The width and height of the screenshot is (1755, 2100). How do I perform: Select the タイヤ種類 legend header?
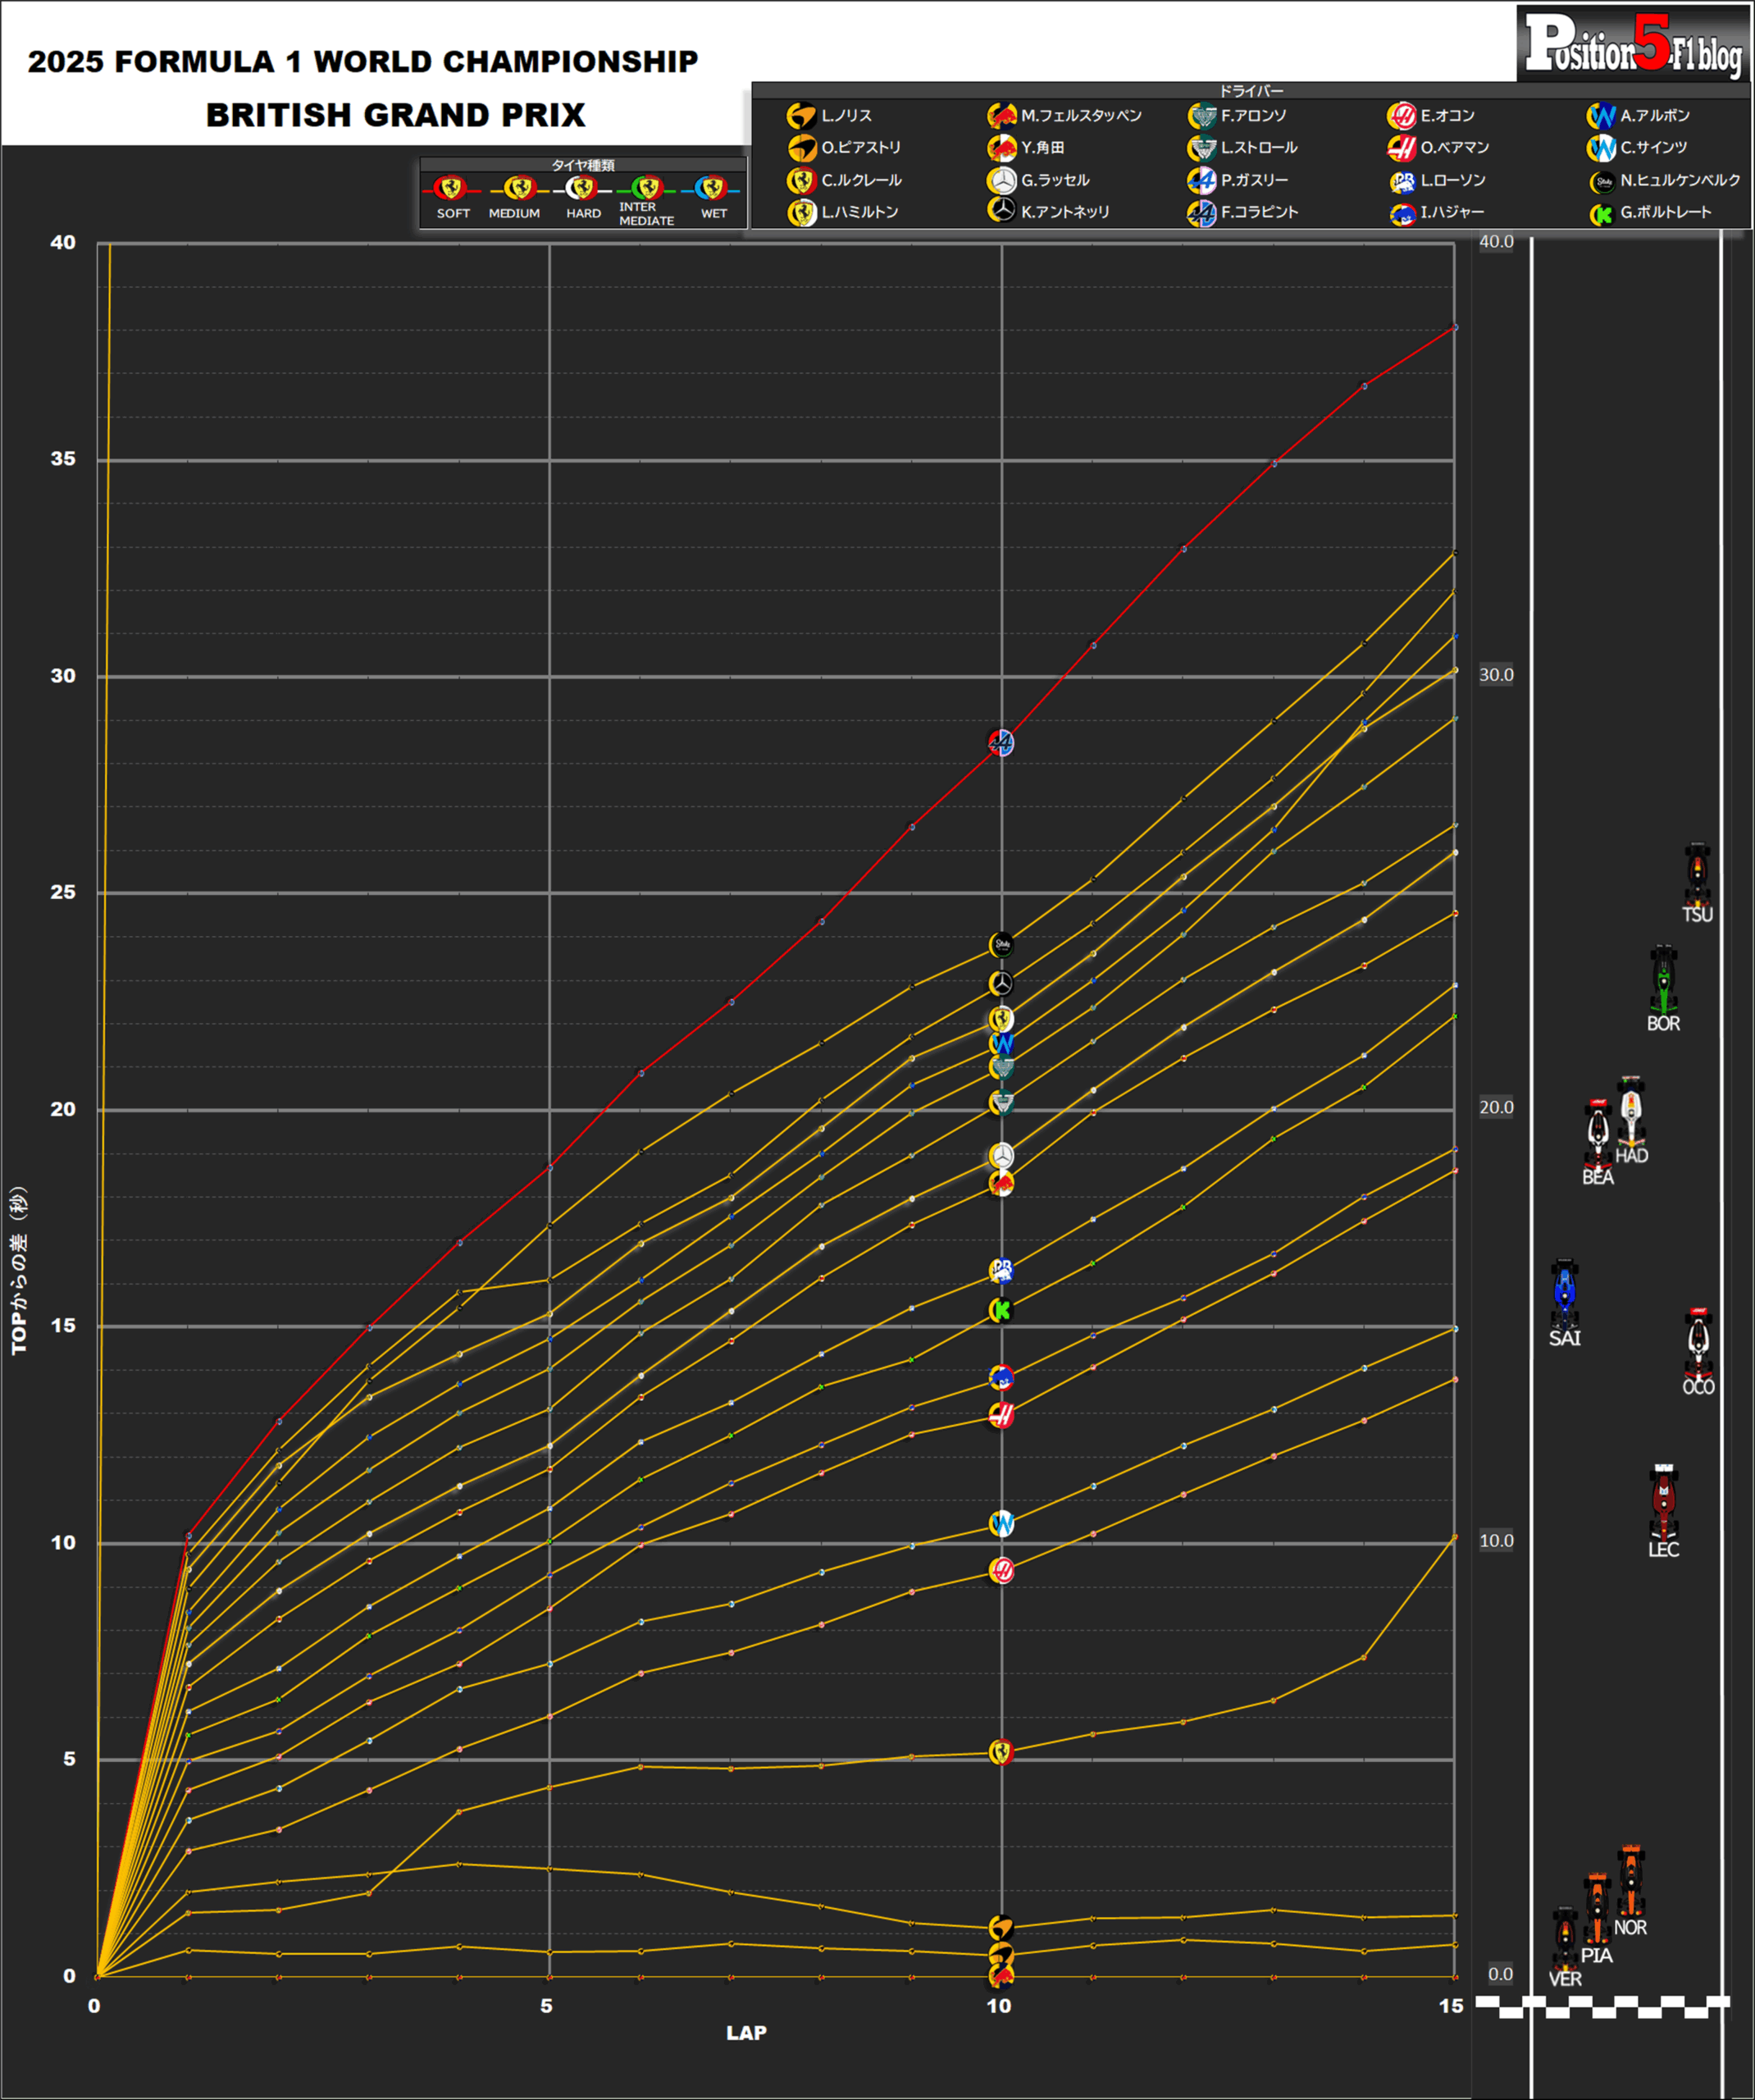pos(583,165)
